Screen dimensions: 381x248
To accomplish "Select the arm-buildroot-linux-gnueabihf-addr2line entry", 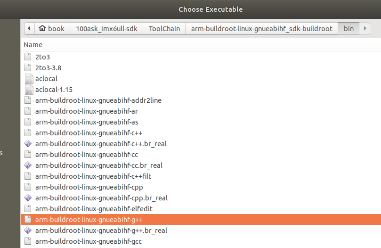I will pyautogui.click(x=201, y=100).
